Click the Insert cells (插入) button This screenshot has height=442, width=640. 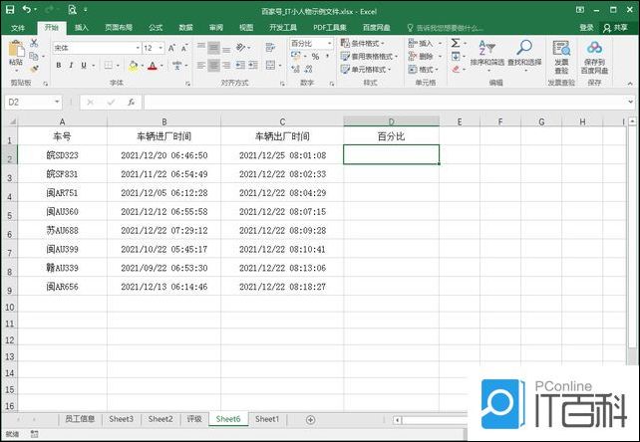pos(426,43)
